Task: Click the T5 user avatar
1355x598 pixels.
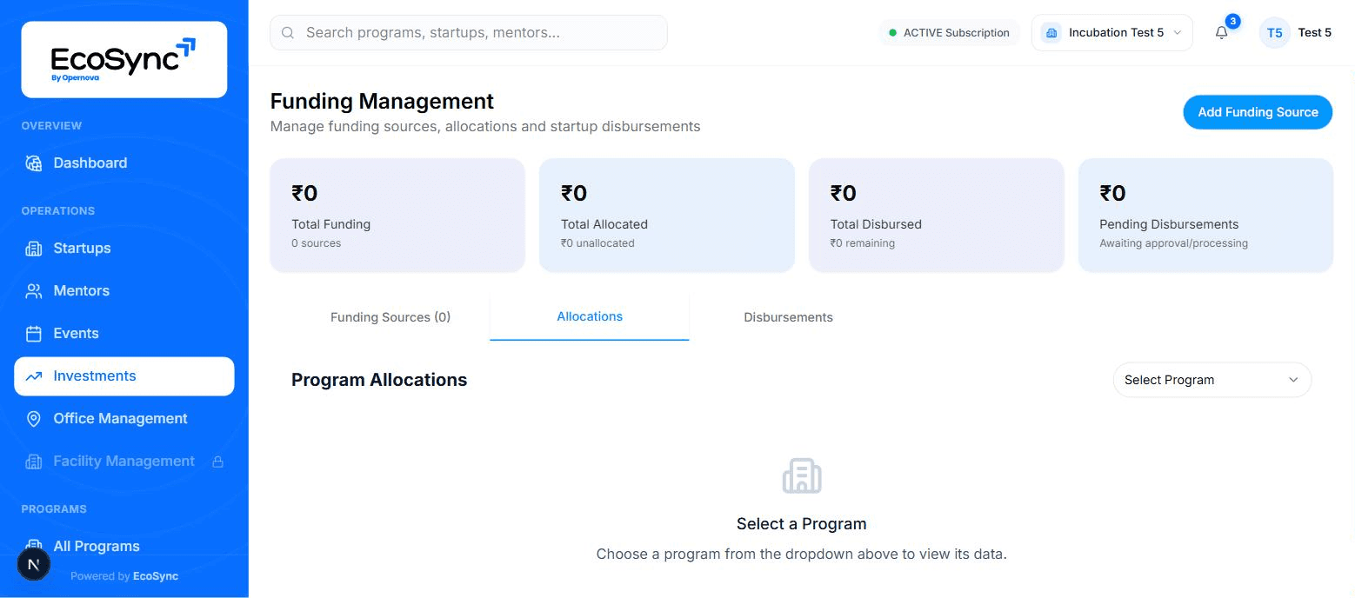Action: coord(1274,33)
